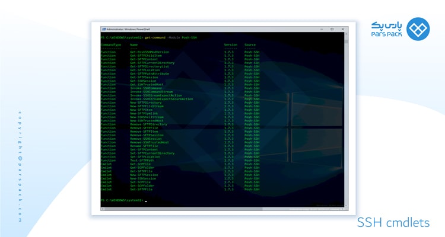The width and height of the screenshot is (445, 237).
Task: Click the scroll-right arrow of horizontal scrollbar
Action: click(343, 209)
